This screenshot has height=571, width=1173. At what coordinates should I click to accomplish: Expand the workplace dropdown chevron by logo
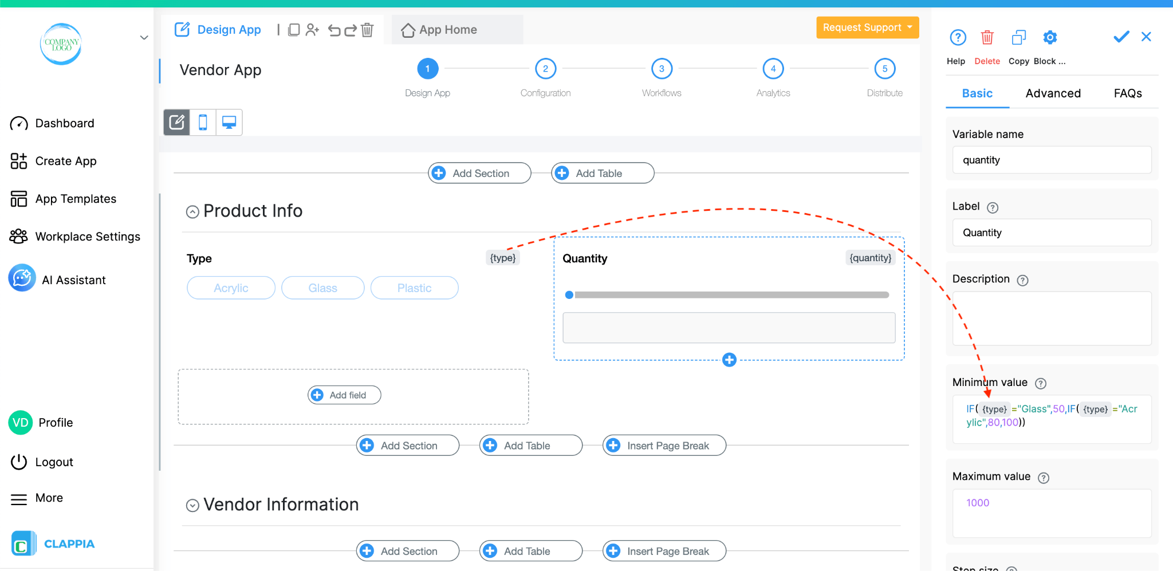pos(144,38)
